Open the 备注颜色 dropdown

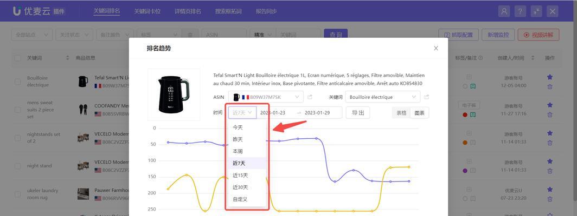pos(115,35)
